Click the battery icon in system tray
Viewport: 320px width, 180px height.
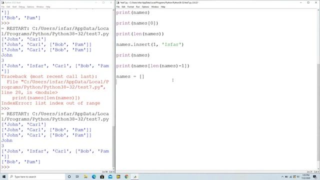pyautogui.click(x=286, y=176)
